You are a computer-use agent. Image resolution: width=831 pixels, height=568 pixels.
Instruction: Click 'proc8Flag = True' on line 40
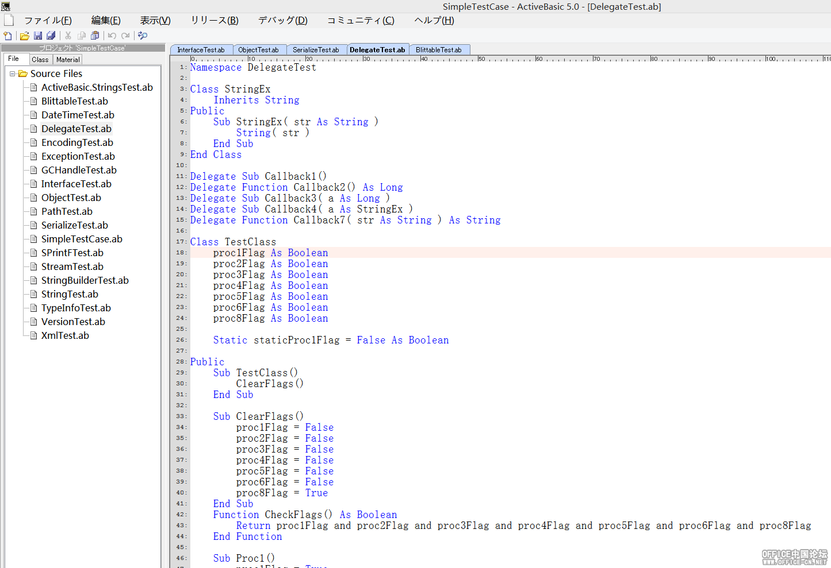point(282,493)
